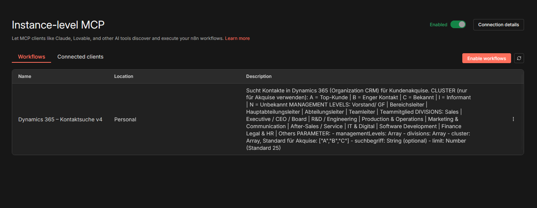Disable the Instance-level MCP toggle
537x208 pixels.
[x=458, y=24]
